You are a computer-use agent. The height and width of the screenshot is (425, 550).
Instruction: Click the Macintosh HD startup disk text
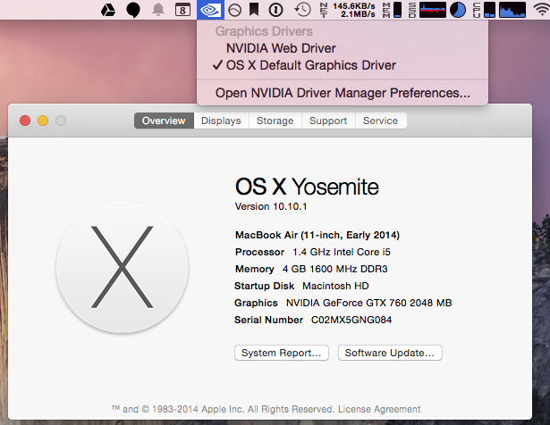[335, 286]
